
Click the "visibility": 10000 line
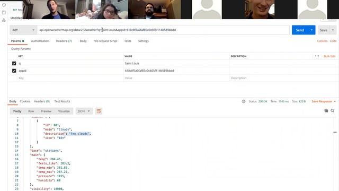pyautogui.click(x=47, y=189)
